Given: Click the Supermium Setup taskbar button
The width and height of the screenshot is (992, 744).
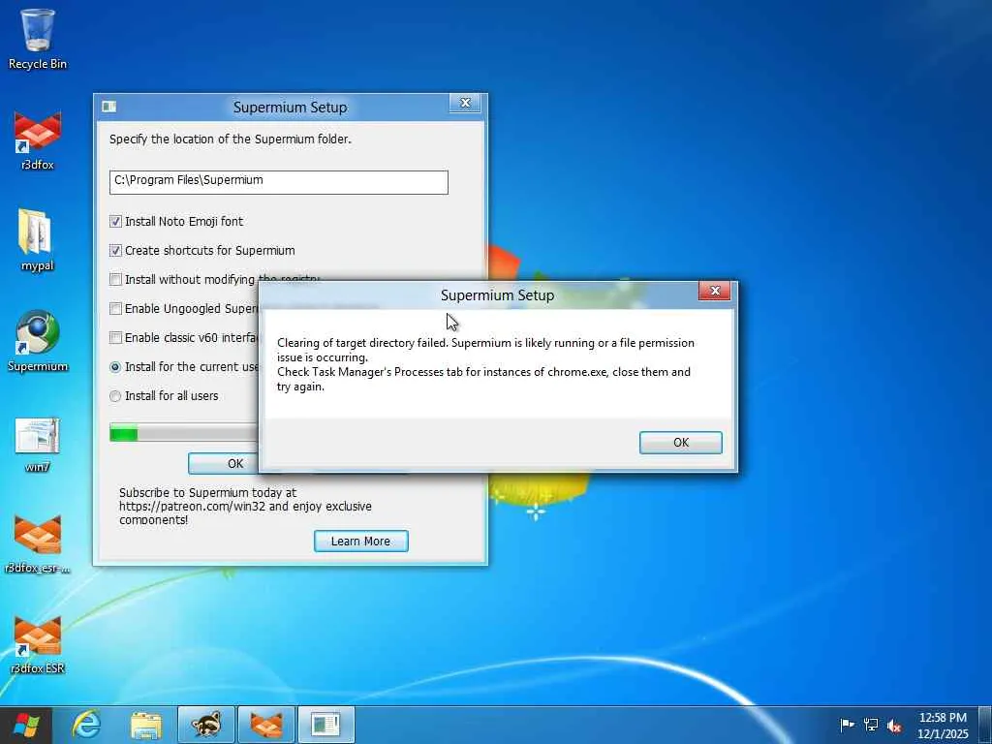Looking at the screenshot, I should 326,725.
